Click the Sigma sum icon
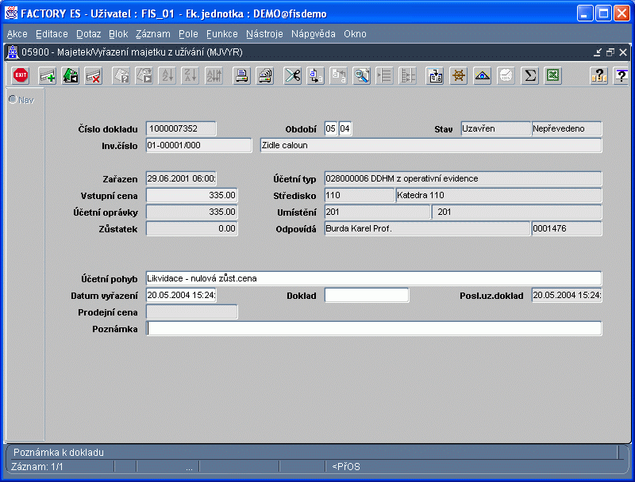This screenshot has width=635, height=482. click(x=529, y=75)
